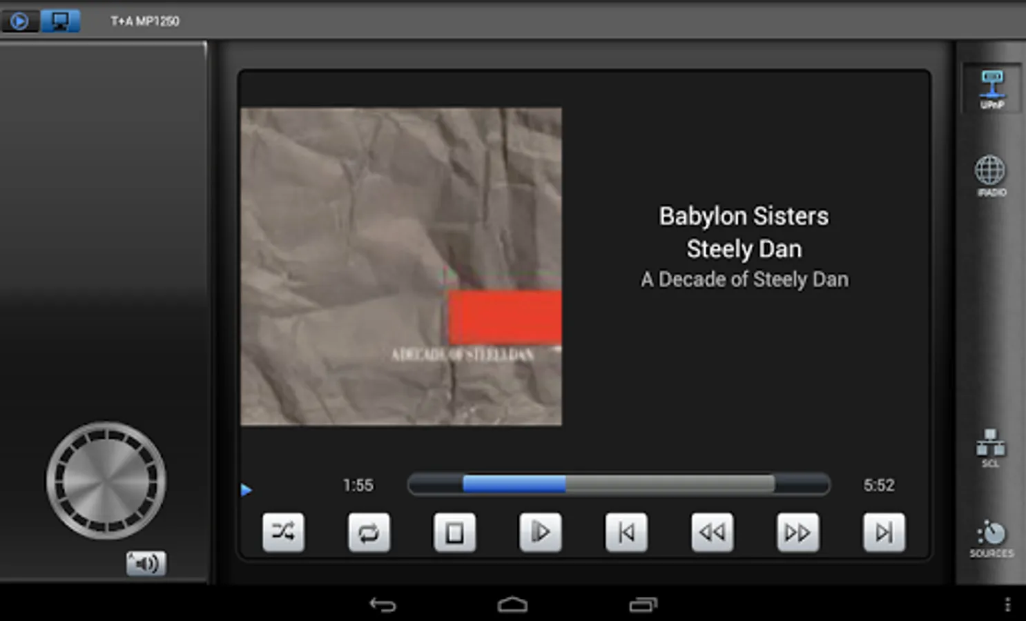Image resolution: width=1026 pixels, height=621 pixels.
Task: Mute audio with the speaker button
Action: point(146,564)
